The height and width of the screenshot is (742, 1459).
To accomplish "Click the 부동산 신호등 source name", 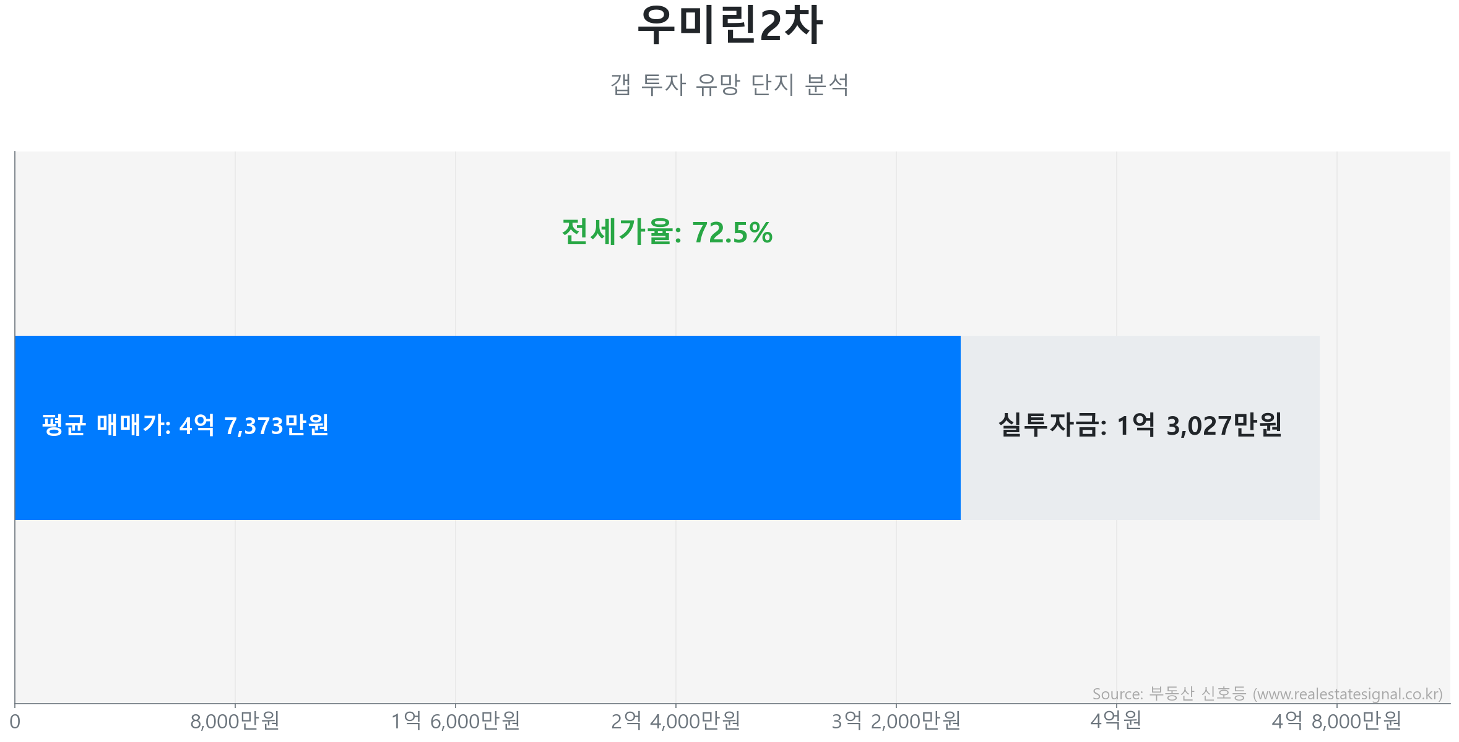I will 1197,694.
